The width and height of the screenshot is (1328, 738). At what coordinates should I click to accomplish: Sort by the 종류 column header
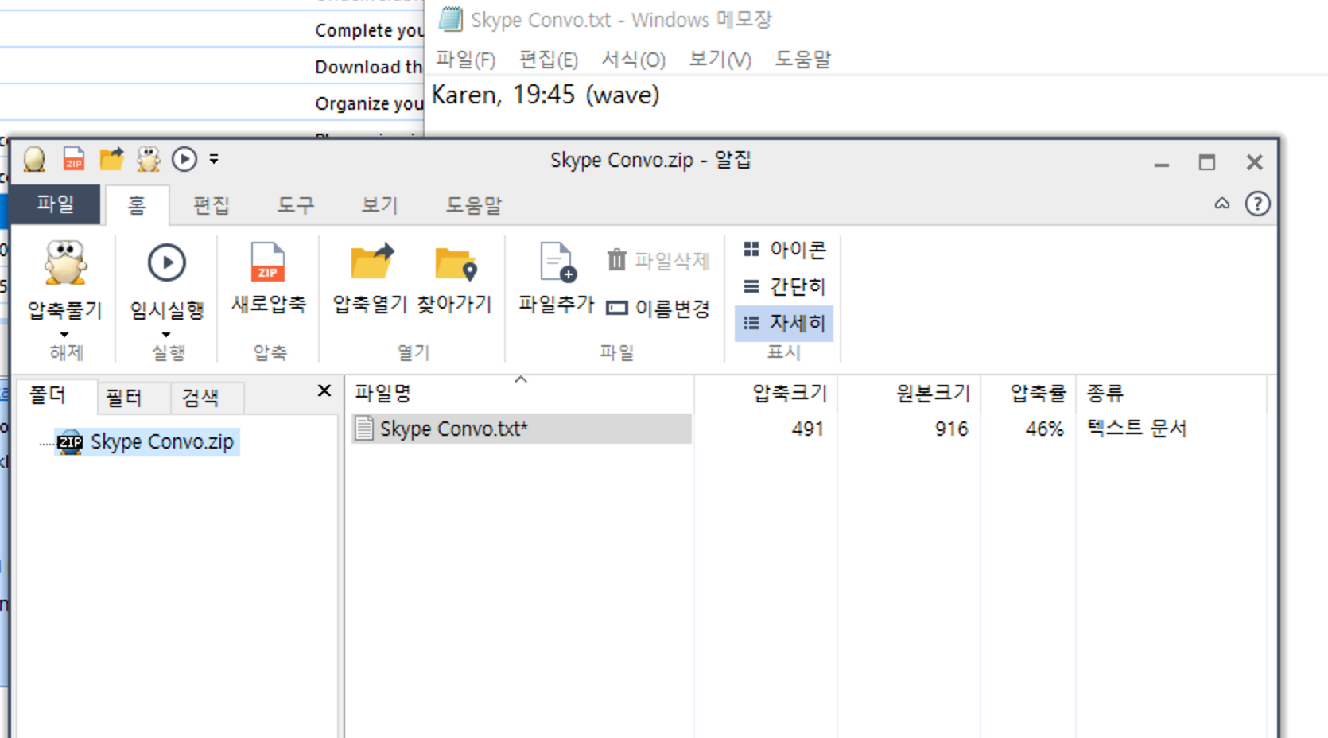point(1171,392)
